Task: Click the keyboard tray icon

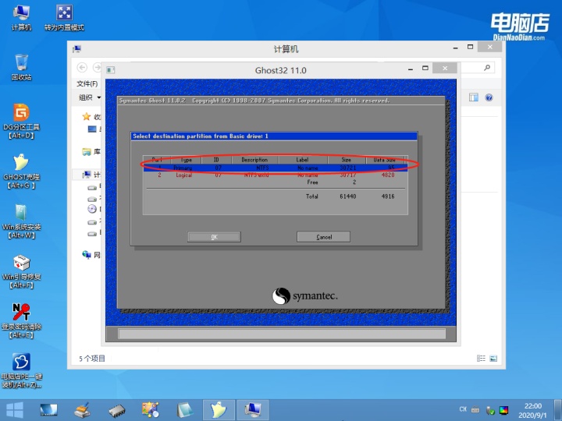Action: [475, 409]
